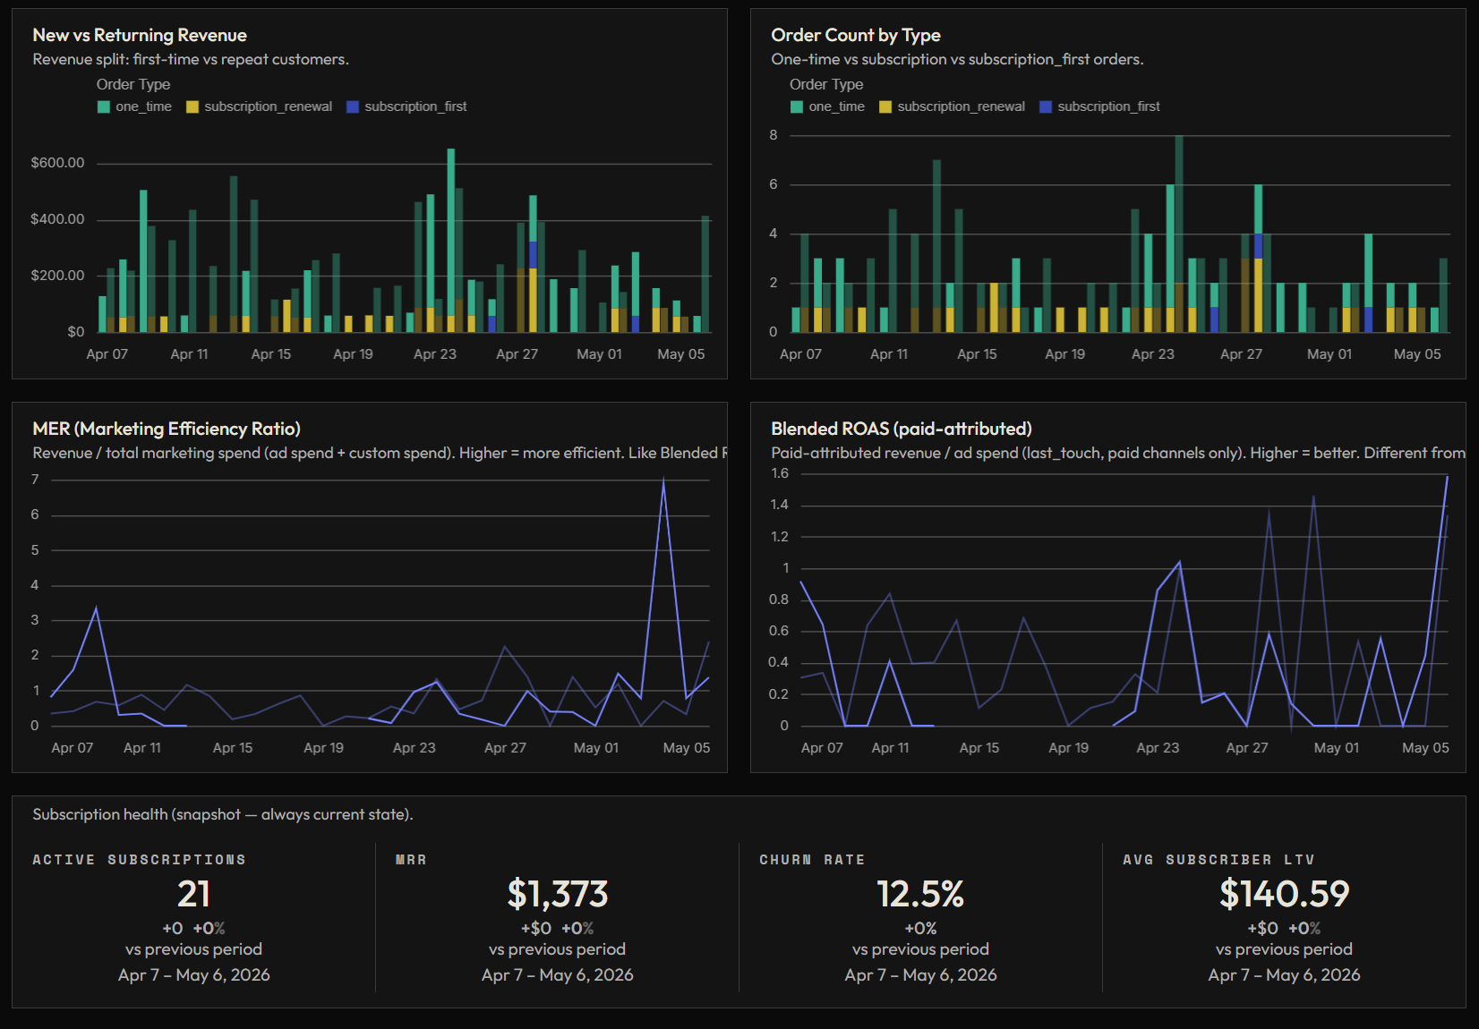Click date range under Active Subscriptions
This screenshot has width=1479, height=1029.
pyautogui.click(x=193, y=975)
